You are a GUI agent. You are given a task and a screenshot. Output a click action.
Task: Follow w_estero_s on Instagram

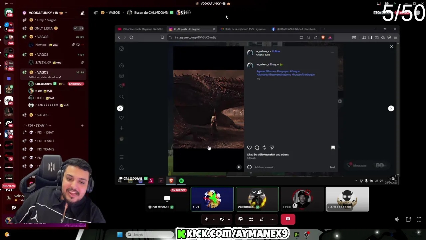click(x=276, y=51)
